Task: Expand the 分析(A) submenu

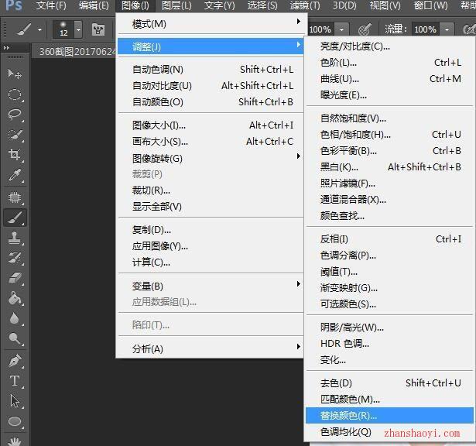Action: 211,349
